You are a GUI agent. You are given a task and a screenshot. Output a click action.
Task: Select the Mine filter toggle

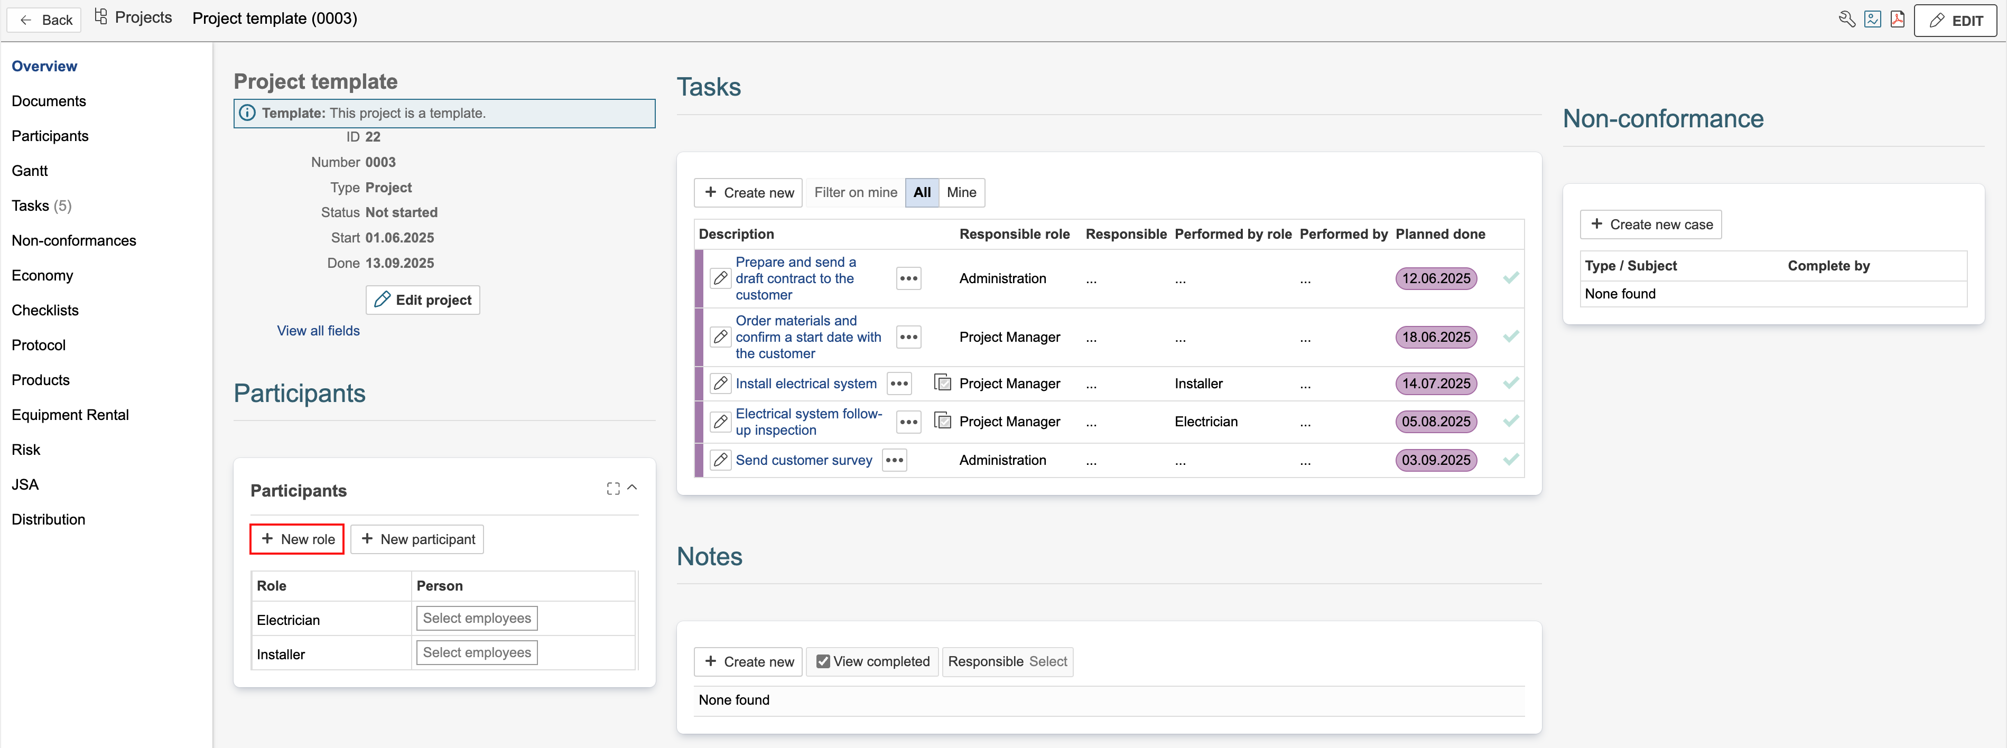coord(961,192)
